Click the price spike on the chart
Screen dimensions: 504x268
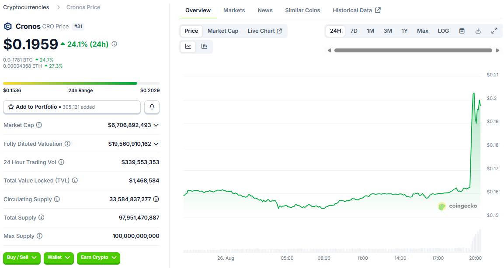point(474,95)
